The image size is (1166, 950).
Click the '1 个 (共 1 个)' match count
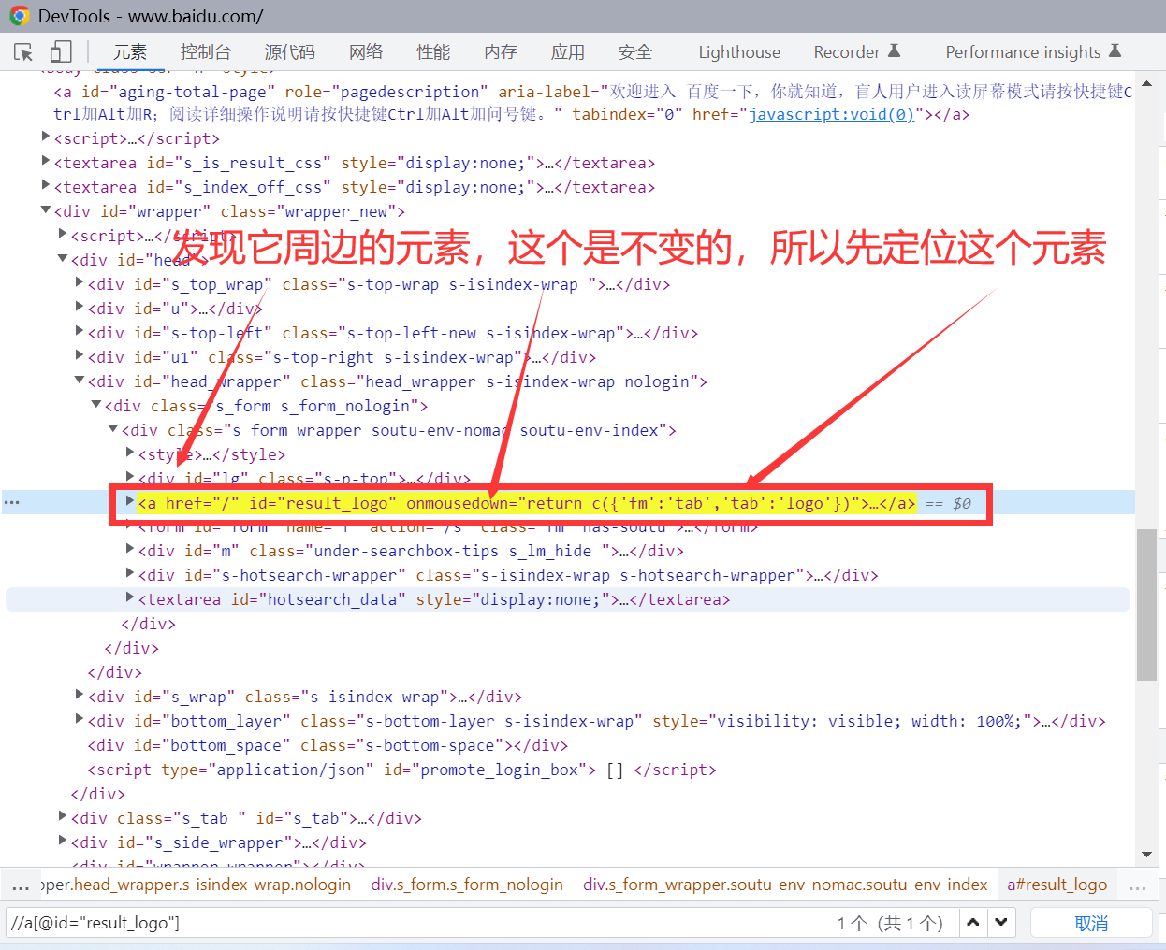[x=890, y=923]
